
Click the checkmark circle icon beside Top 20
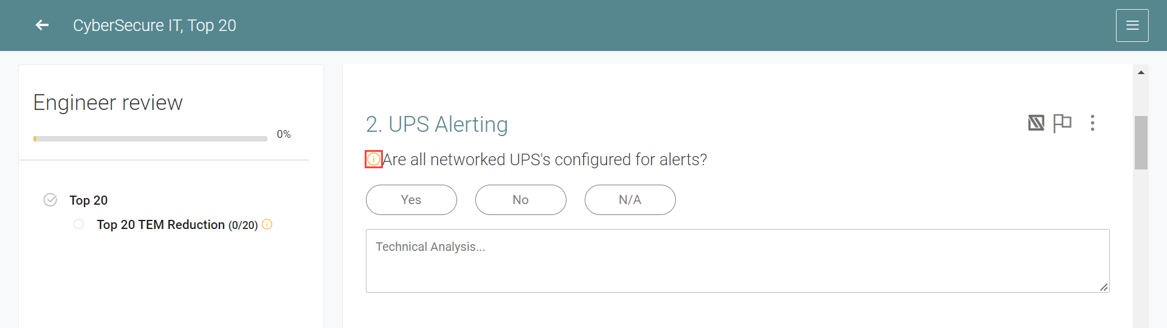coord(50,200)
